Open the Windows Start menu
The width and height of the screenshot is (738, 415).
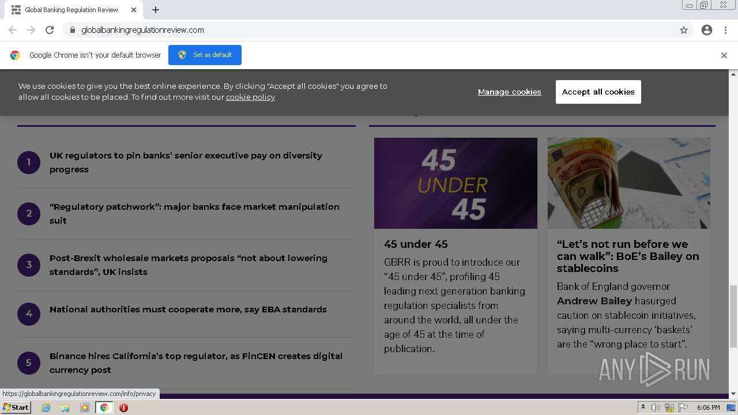click(x=16, y=408)
